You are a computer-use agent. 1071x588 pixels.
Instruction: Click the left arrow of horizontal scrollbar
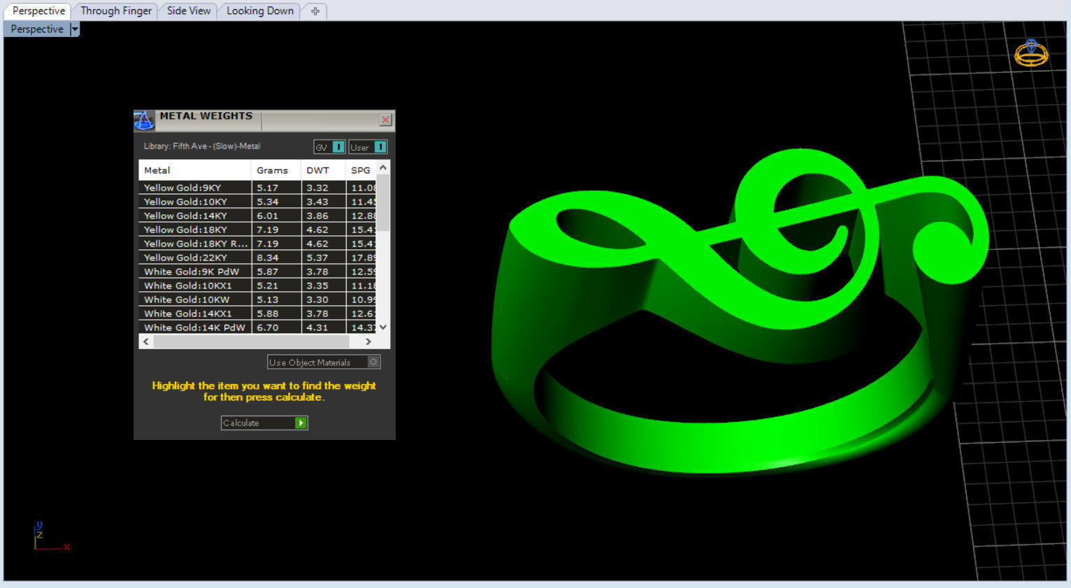click(x=146, y=341)
